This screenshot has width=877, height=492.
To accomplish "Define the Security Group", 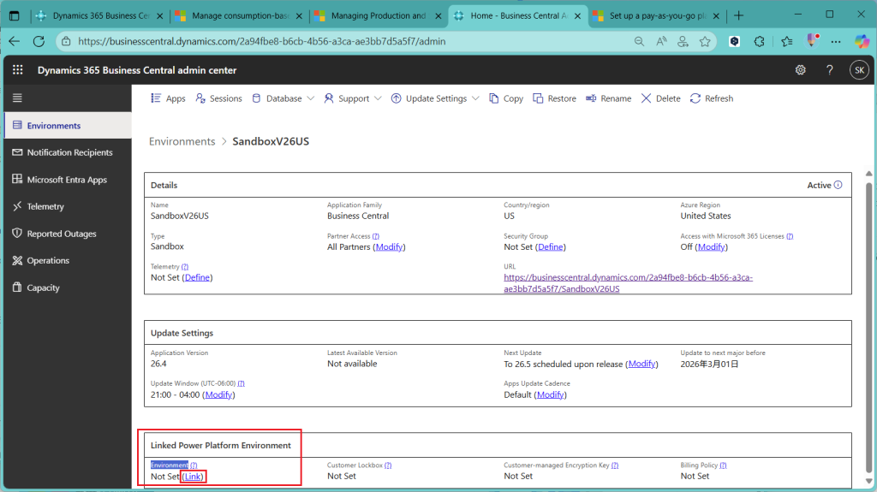I will (551, 246).
